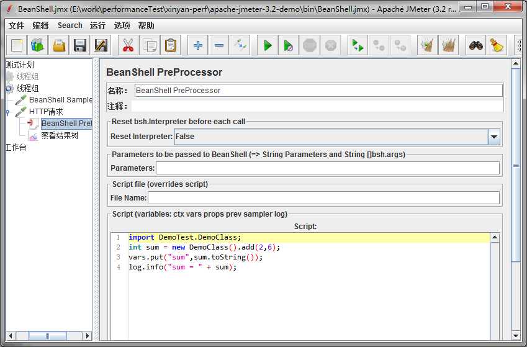
Task: Click script line 3 vars.put statement
Action: coord(196,257)
